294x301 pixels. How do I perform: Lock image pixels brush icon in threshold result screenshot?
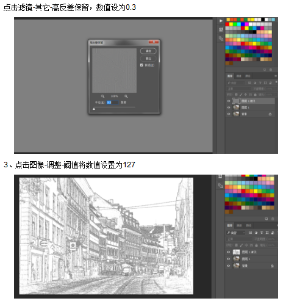[x=242, y=245]
